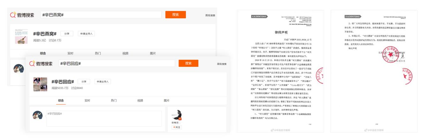
Task: Click the avatar in the #辛巴燕窝# window feed
Action: tap(19, 69)
